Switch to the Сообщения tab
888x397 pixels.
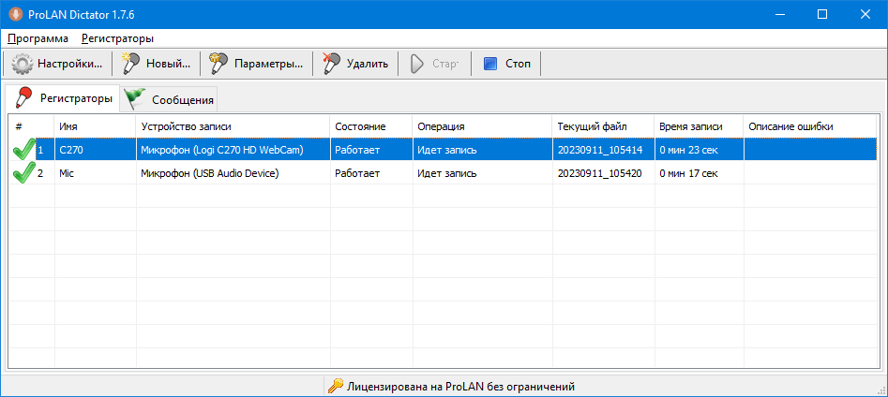pyautogui.click(x=171, y=99)
